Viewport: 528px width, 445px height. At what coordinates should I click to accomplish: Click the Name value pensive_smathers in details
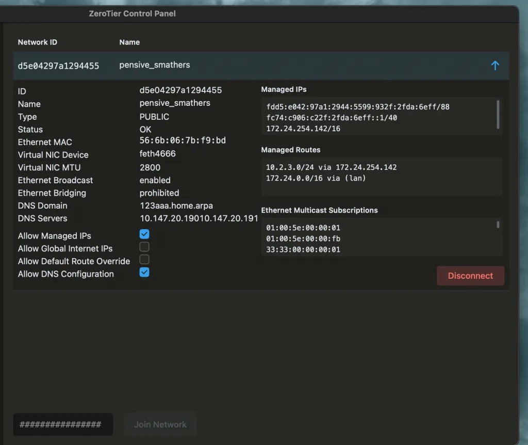click(175, 103)
